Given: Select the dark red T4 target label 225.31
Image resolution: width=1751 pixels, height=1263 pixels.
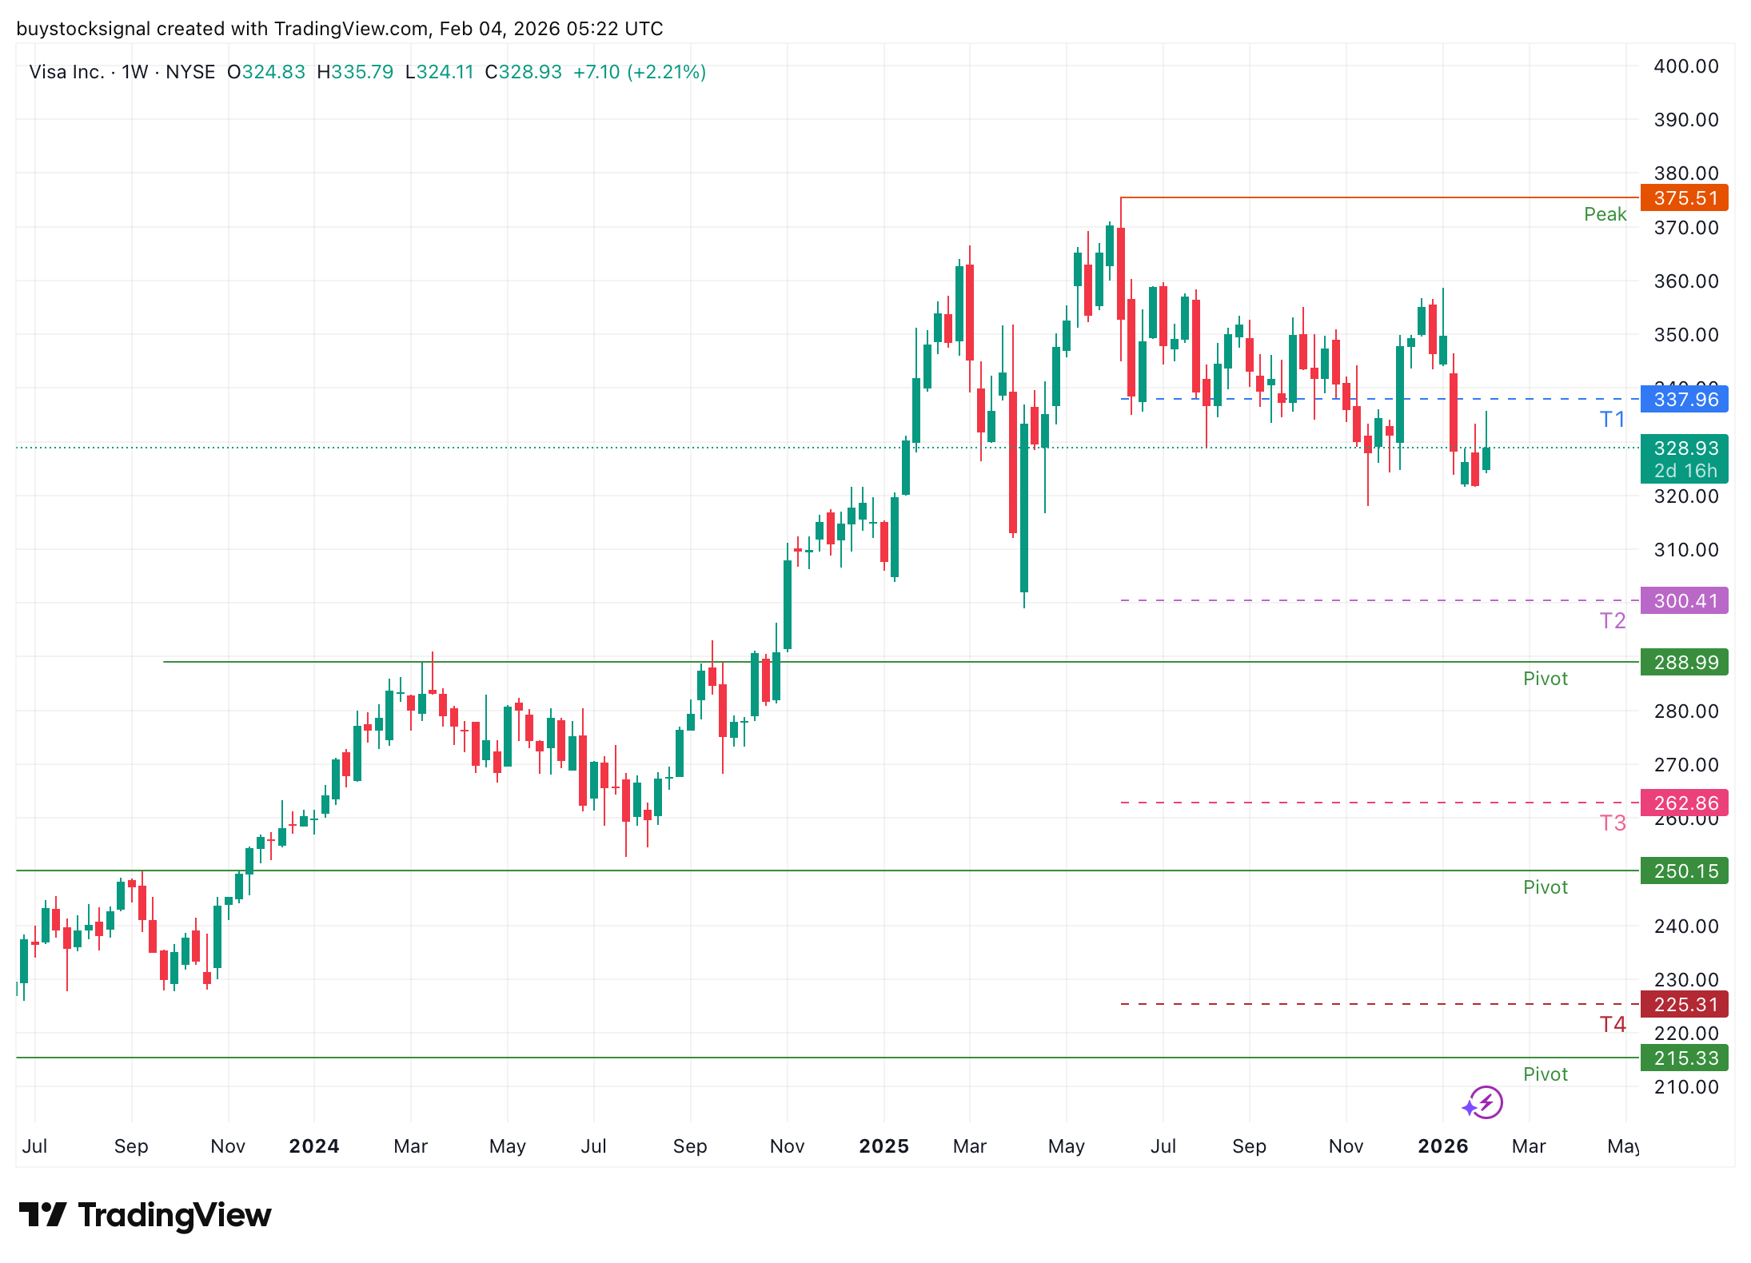Looking at the screenshot, I should point(1684,1005).
